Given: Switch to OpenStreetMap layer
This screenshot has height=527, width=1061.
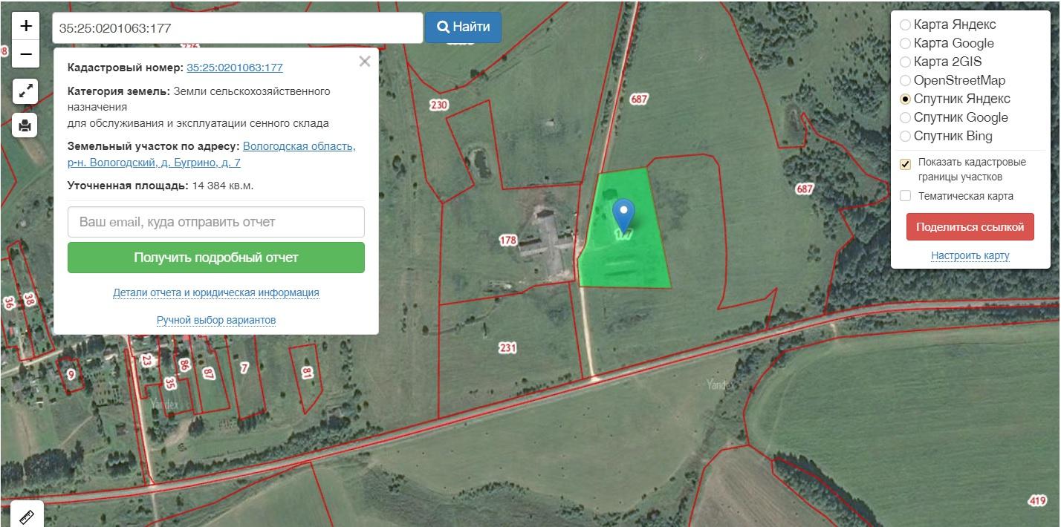Looking at the screenshot, I should click(x=905, y=80).
